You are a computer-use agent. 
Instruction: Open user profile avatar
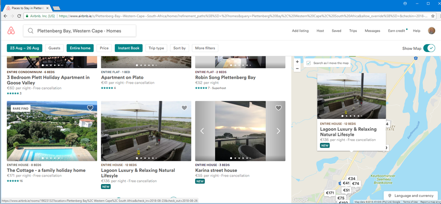pyautogui.click(x=431, y=31)
